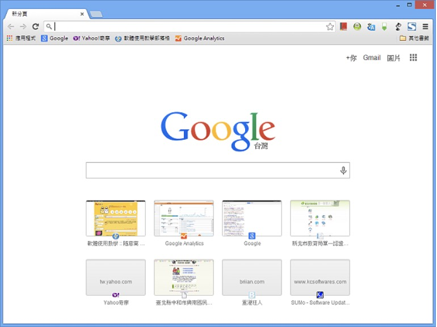Maximize the Chrome window
This screenshot has width=437, height=327.
[x=409, y=5]
